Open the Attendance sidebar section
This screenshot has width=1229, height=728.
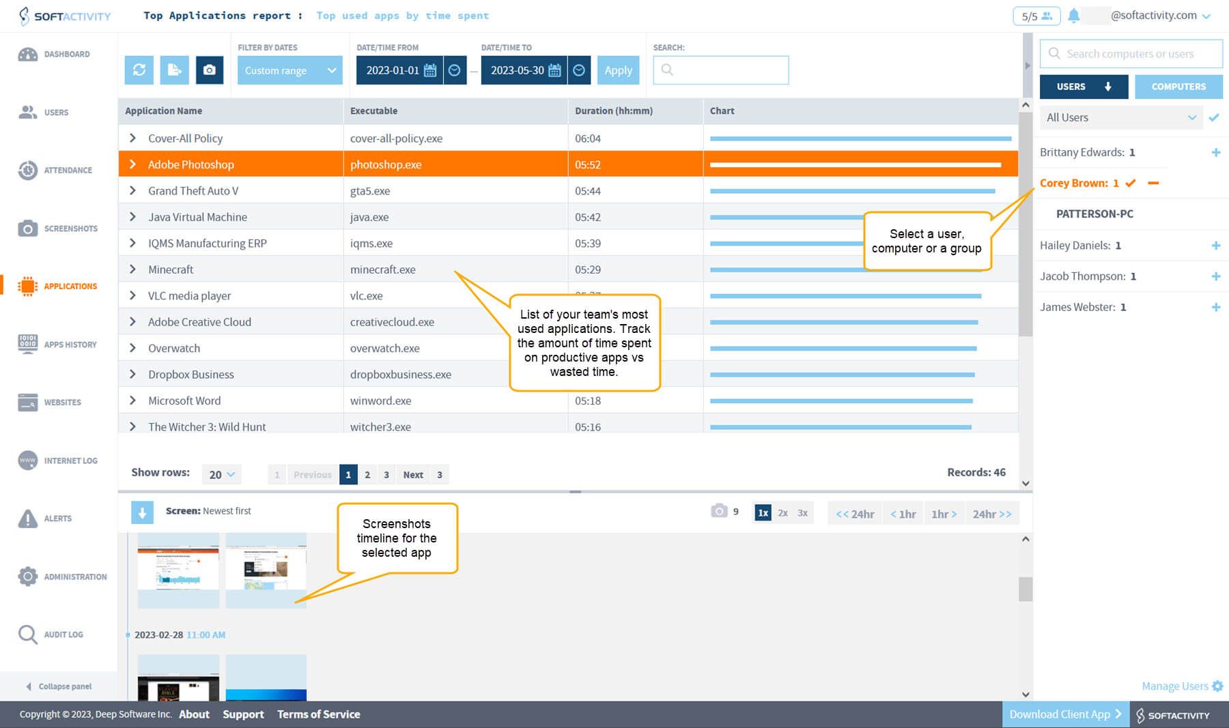[x=55, y=171]
